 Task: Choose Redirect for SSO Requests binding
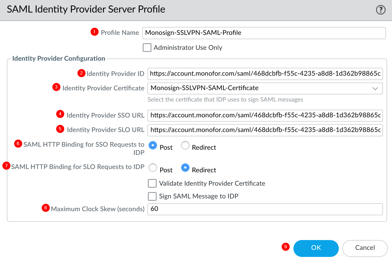tap(185, 146)
